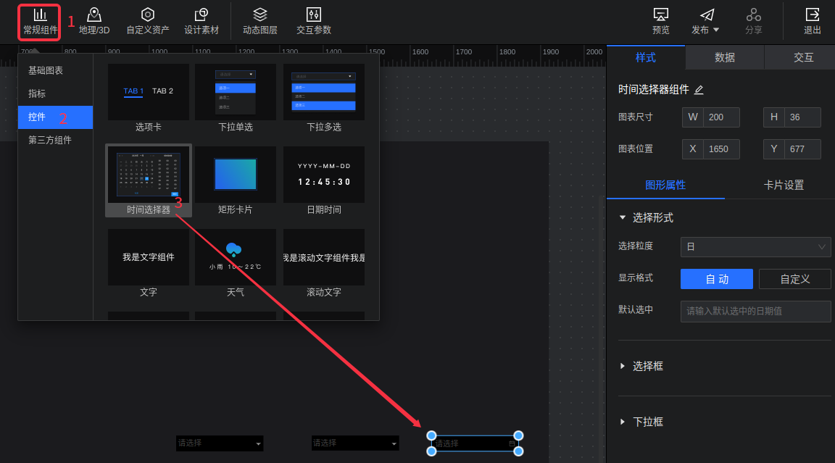The height and width of the screenshot is (463, 835).
Task: Expand the 下拉框 section
Action: click(647, 422)
